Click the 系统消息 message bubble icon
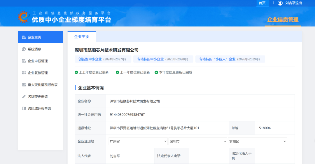Screen dimensions: 315x164 pyautogui.click(x=24, y=49)
